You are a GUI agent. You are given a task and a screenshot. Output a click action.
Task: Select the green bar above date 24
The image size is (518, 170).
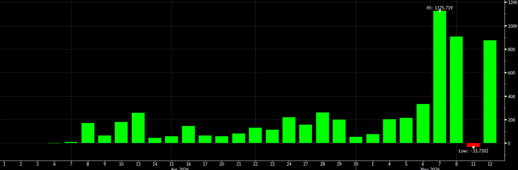[x=289, y=130]
